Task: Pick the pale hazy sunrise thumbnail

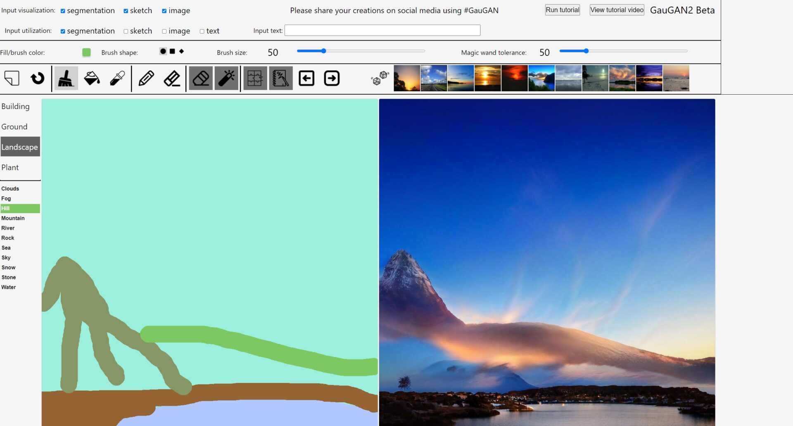Action: (676, 78)
